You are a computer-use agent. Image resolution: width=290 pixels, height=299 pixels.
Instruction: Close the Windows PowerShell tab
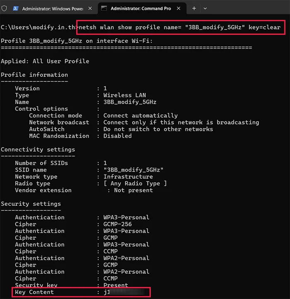[90, 8]
